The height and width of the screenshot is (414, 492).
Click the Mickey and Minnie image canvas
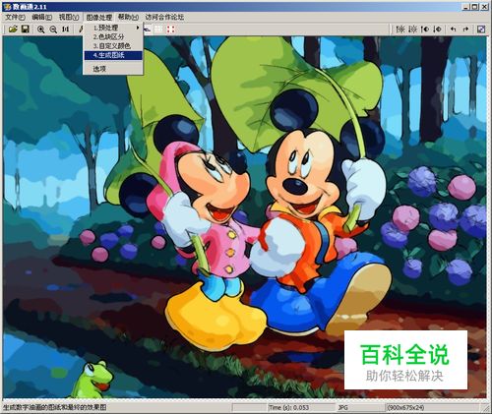[245, 217]
